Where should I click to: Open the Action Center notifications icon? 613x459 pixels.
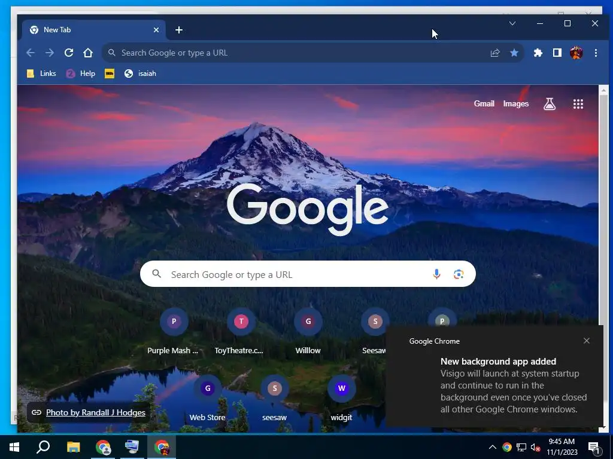coord(594,448)
